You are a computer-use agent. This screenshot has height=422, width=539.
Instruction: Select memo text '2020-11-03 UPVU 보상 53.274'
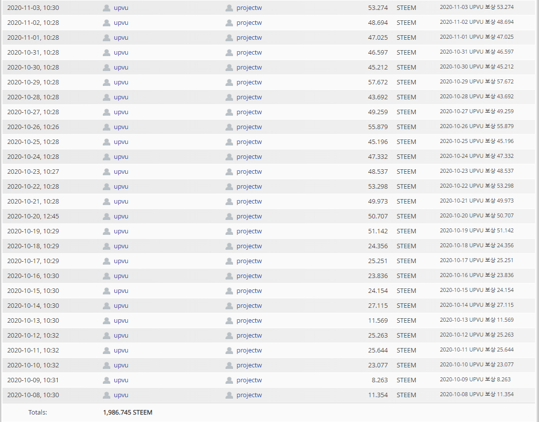(477, 7)
